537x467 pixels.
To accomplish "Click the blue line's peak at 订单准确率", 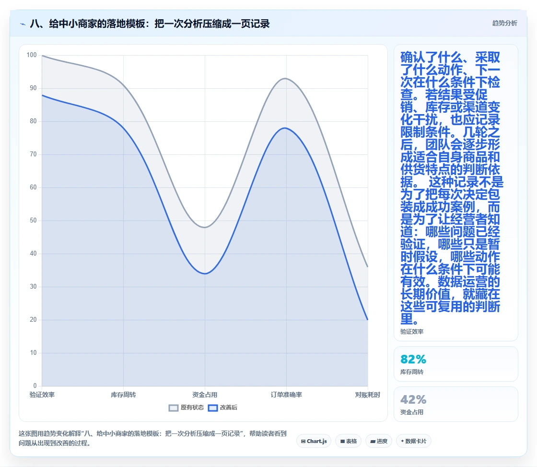I will [286, 128].
